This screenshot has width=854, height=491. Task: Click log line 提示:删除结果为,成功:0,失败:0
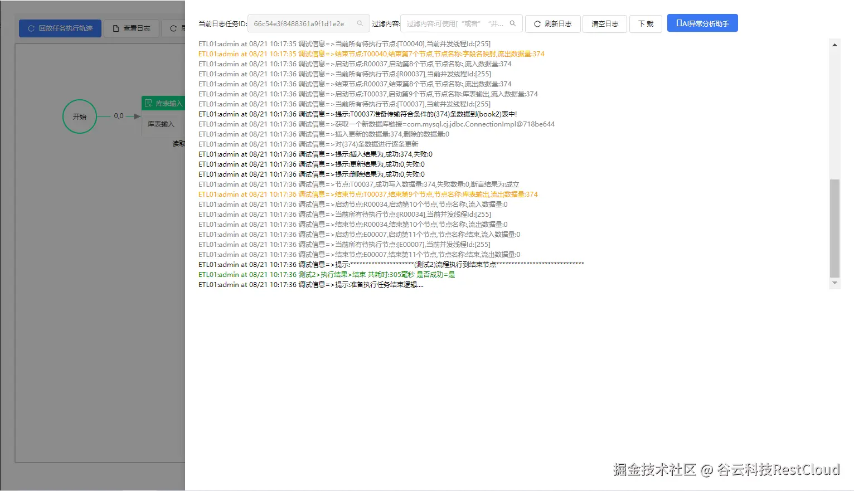click(312, 174)
